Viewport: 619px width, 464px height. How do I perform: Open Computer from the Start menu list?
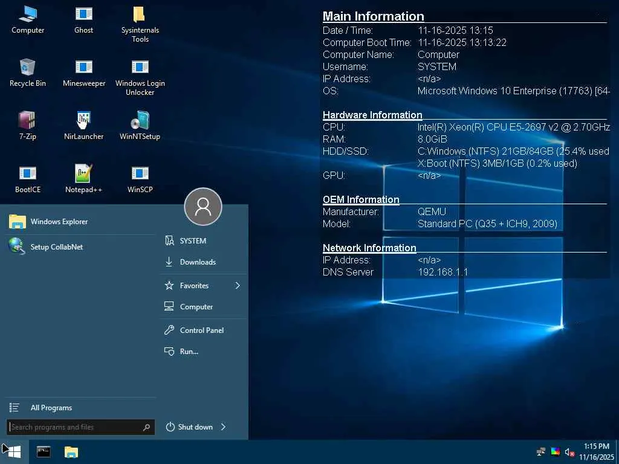coord(203,306)
